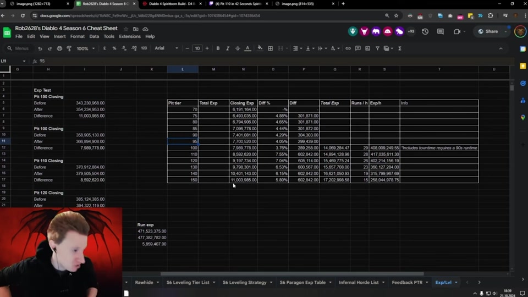Switch to the Rawhide sheet tab

(x=144, y=283)
